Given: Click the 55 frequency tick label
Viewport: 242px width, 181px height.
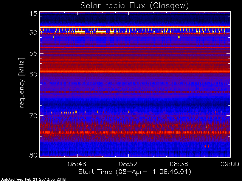Looking at the screenshot, I should pos(33,54).
